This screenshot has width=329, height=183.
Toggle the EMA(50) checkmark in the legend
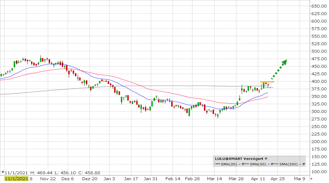click(x=269, y=164)
